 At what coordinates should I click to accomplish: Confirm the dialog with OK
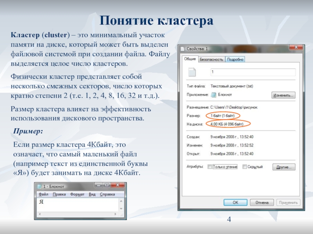(x=235, y=203)
